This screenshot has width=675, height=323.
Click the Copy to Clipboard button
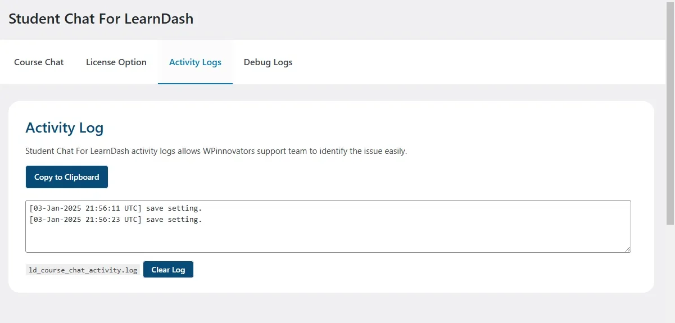coord(67,177)
